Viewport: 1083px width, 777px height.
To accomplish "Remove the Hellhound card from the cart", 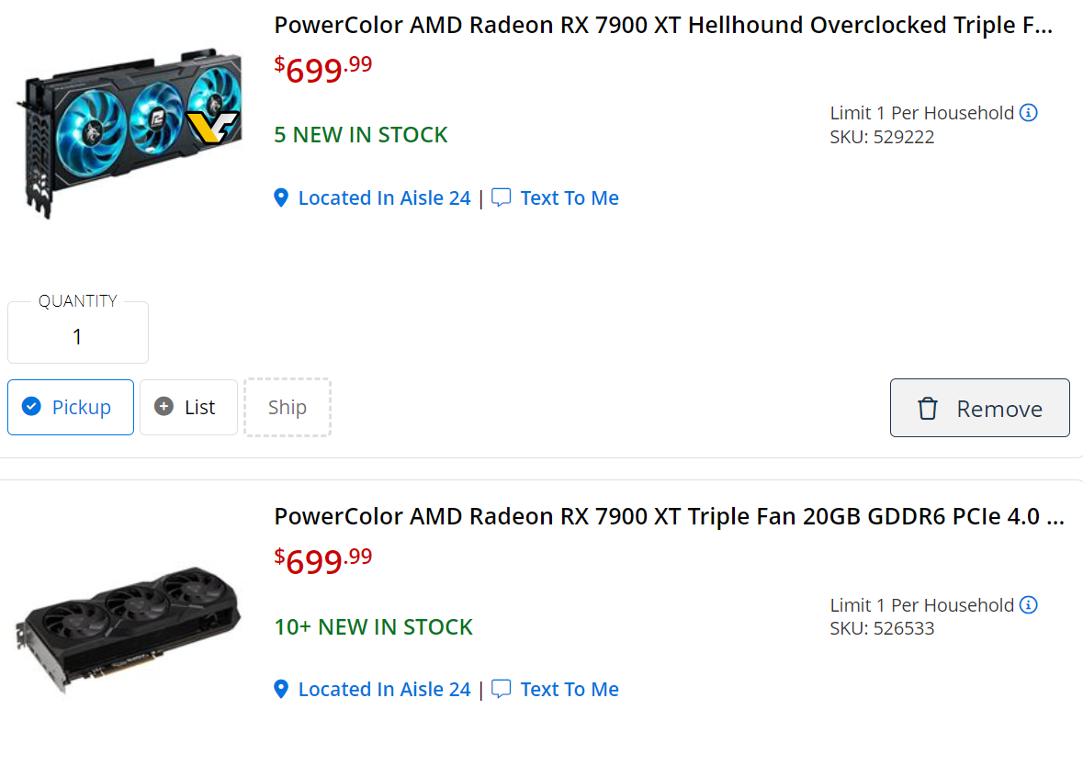I will 979,408.
